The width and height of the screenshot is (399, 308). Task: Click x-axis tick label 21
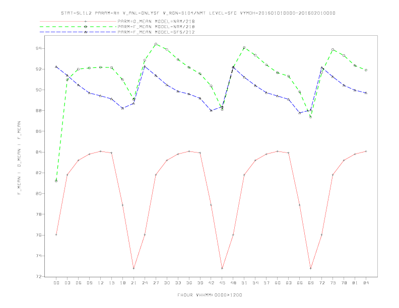(x=134, y=283)
